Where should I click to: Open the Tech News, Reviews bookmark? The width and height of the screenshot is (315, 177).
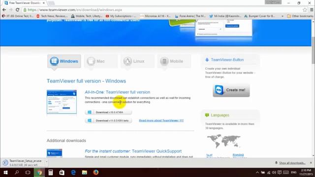[x=52, y=16]
